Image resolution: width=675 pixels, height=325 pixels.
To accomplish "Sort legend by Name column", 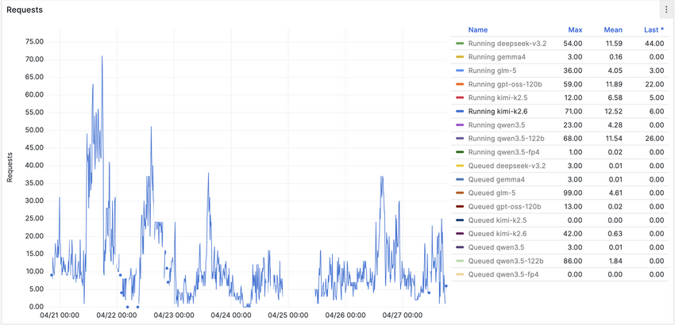I will 478,30.
